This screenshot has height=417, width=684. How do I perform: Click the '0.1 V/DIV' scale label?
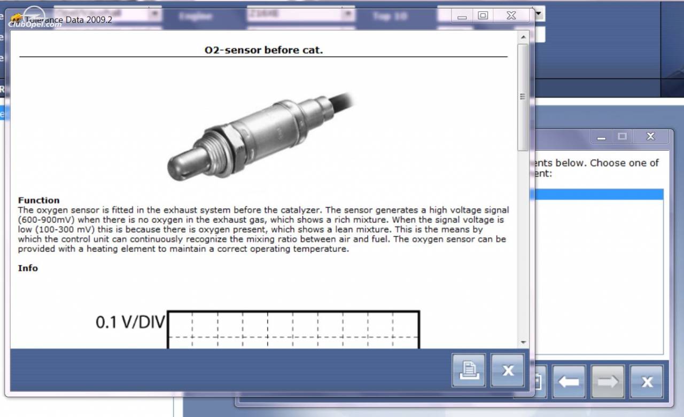(x=131, y=322)
